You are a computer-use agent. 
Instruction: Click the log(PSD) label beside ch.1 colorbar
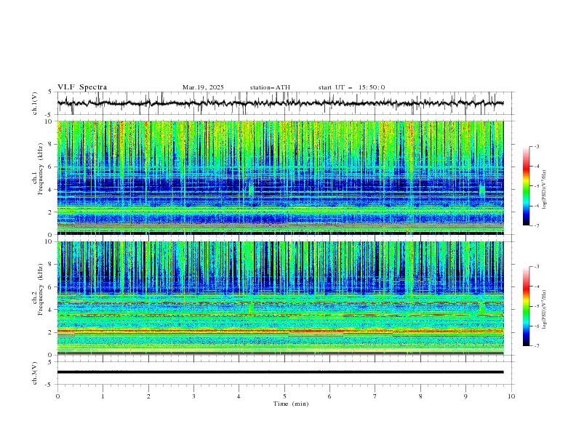(544, 190)
